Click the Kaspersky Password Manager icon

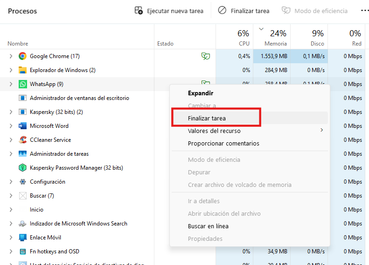click(x=22, y=168)
